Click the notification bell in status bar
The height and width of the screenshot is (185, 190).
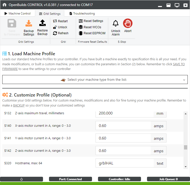pyautogui.click(x=21, y=179)
